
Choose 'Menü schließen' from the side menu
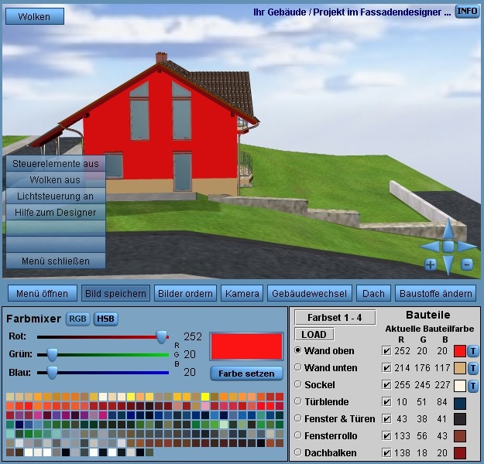point(55,261)
